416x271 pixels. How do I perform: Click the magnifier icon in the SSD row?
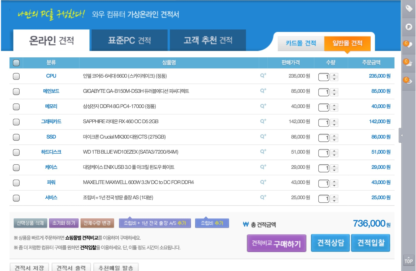pyautogui.click(x=263, y=136)
